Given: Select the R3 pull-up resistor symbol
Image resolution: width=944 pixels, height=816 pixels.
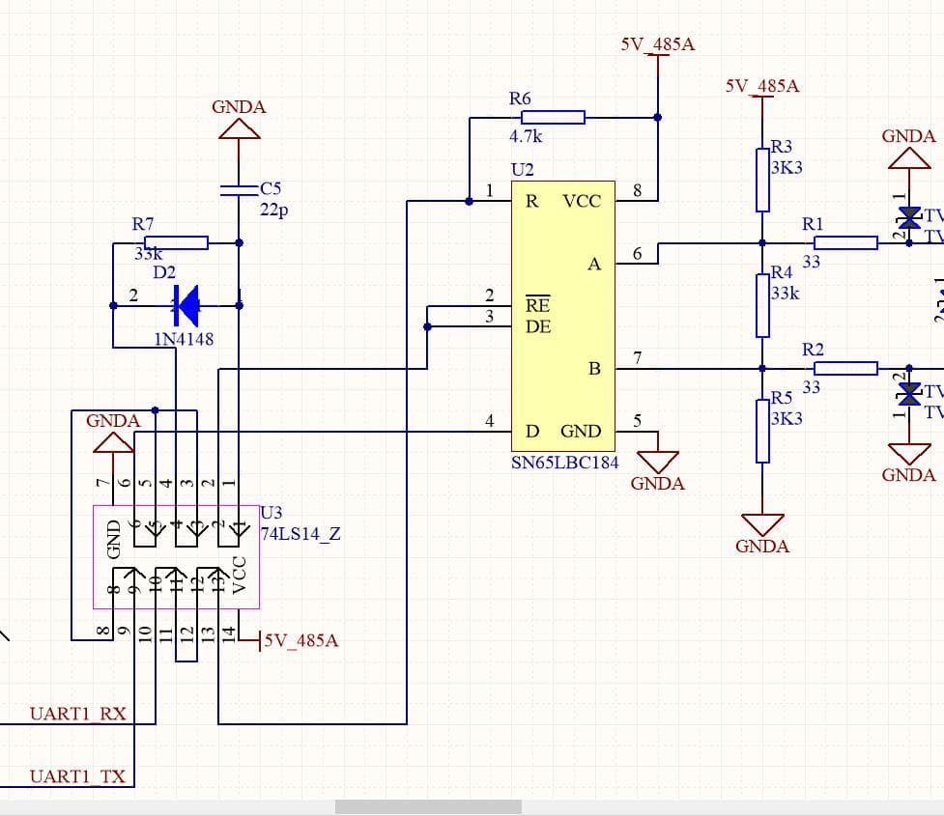Looking at the screenshot, I should point(762,180).
